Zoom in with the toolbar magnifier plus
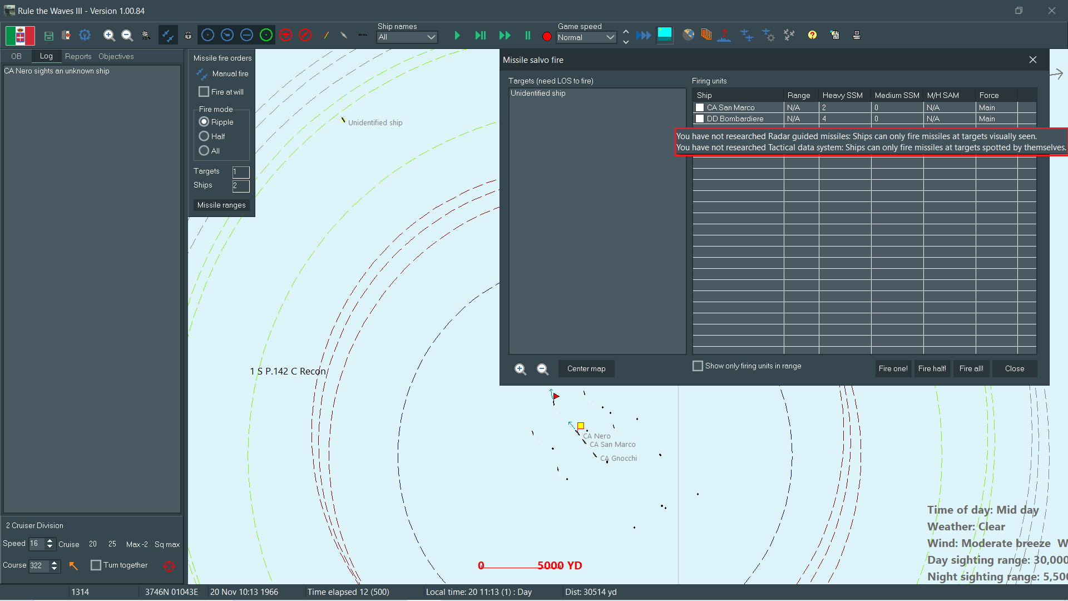The height and width of the screenshot is (601, 1068). (109, 36)
